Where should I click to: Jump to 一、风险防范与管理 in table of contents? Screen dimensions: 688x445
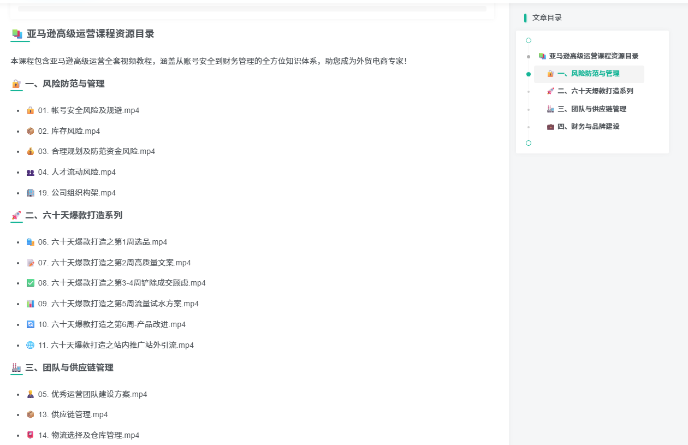pyautogui.click(x=588, y=74)
